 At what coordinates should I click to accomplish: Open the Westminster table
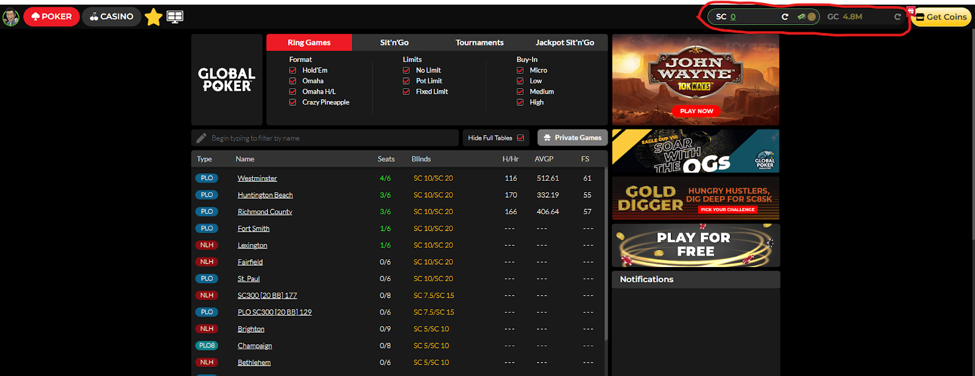click(257, 178)
